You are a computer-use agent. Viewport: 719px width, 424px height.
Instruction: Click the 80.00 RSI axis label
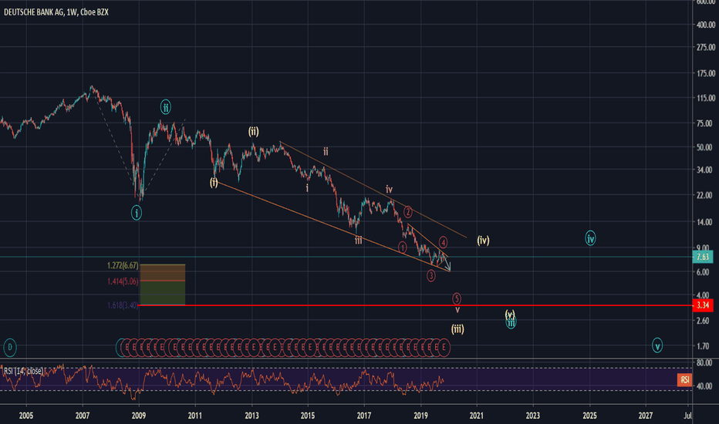[x=704, y=362]
